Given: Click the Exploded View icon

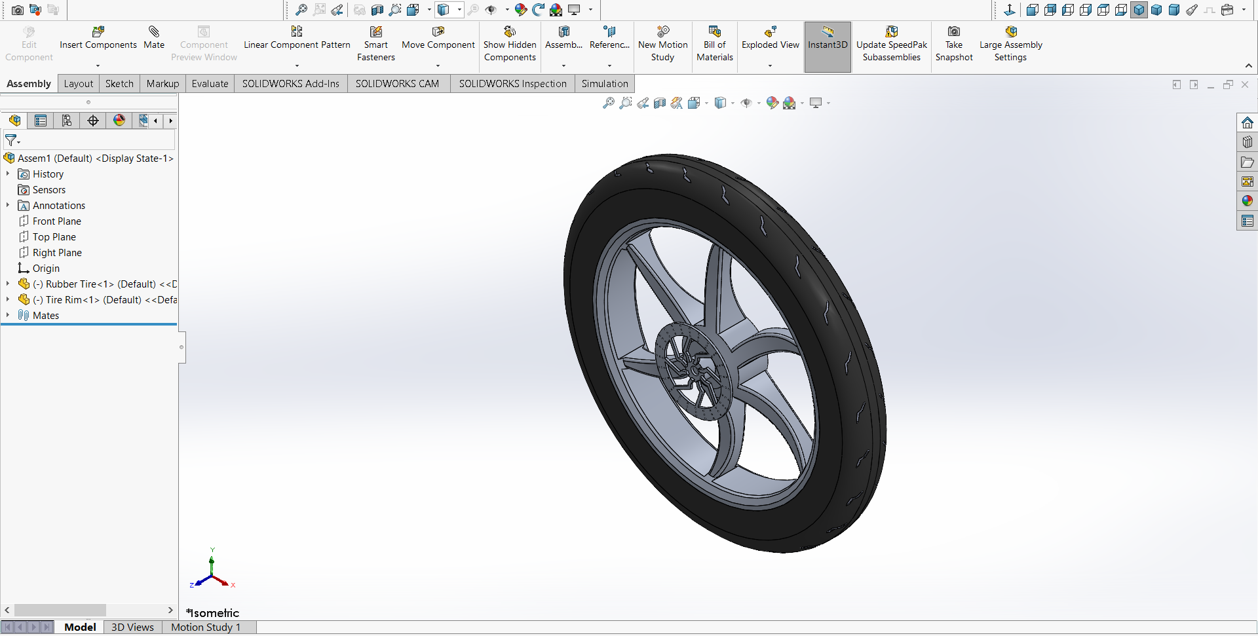Looking at the screenshot, I should coord(770,32).
